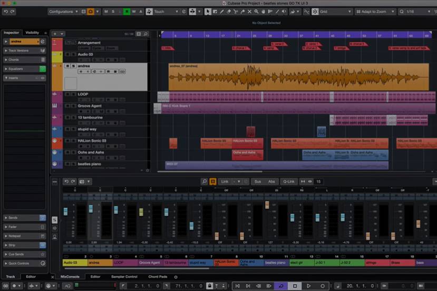Open the MixConsole lower zone tab
This screenshot has height=291, width=437.
tap(70, 277)
